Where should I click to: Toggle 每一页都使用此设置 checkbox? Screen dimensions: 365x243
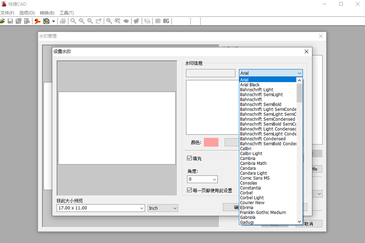pyautogui.click(x=189, y=190)
